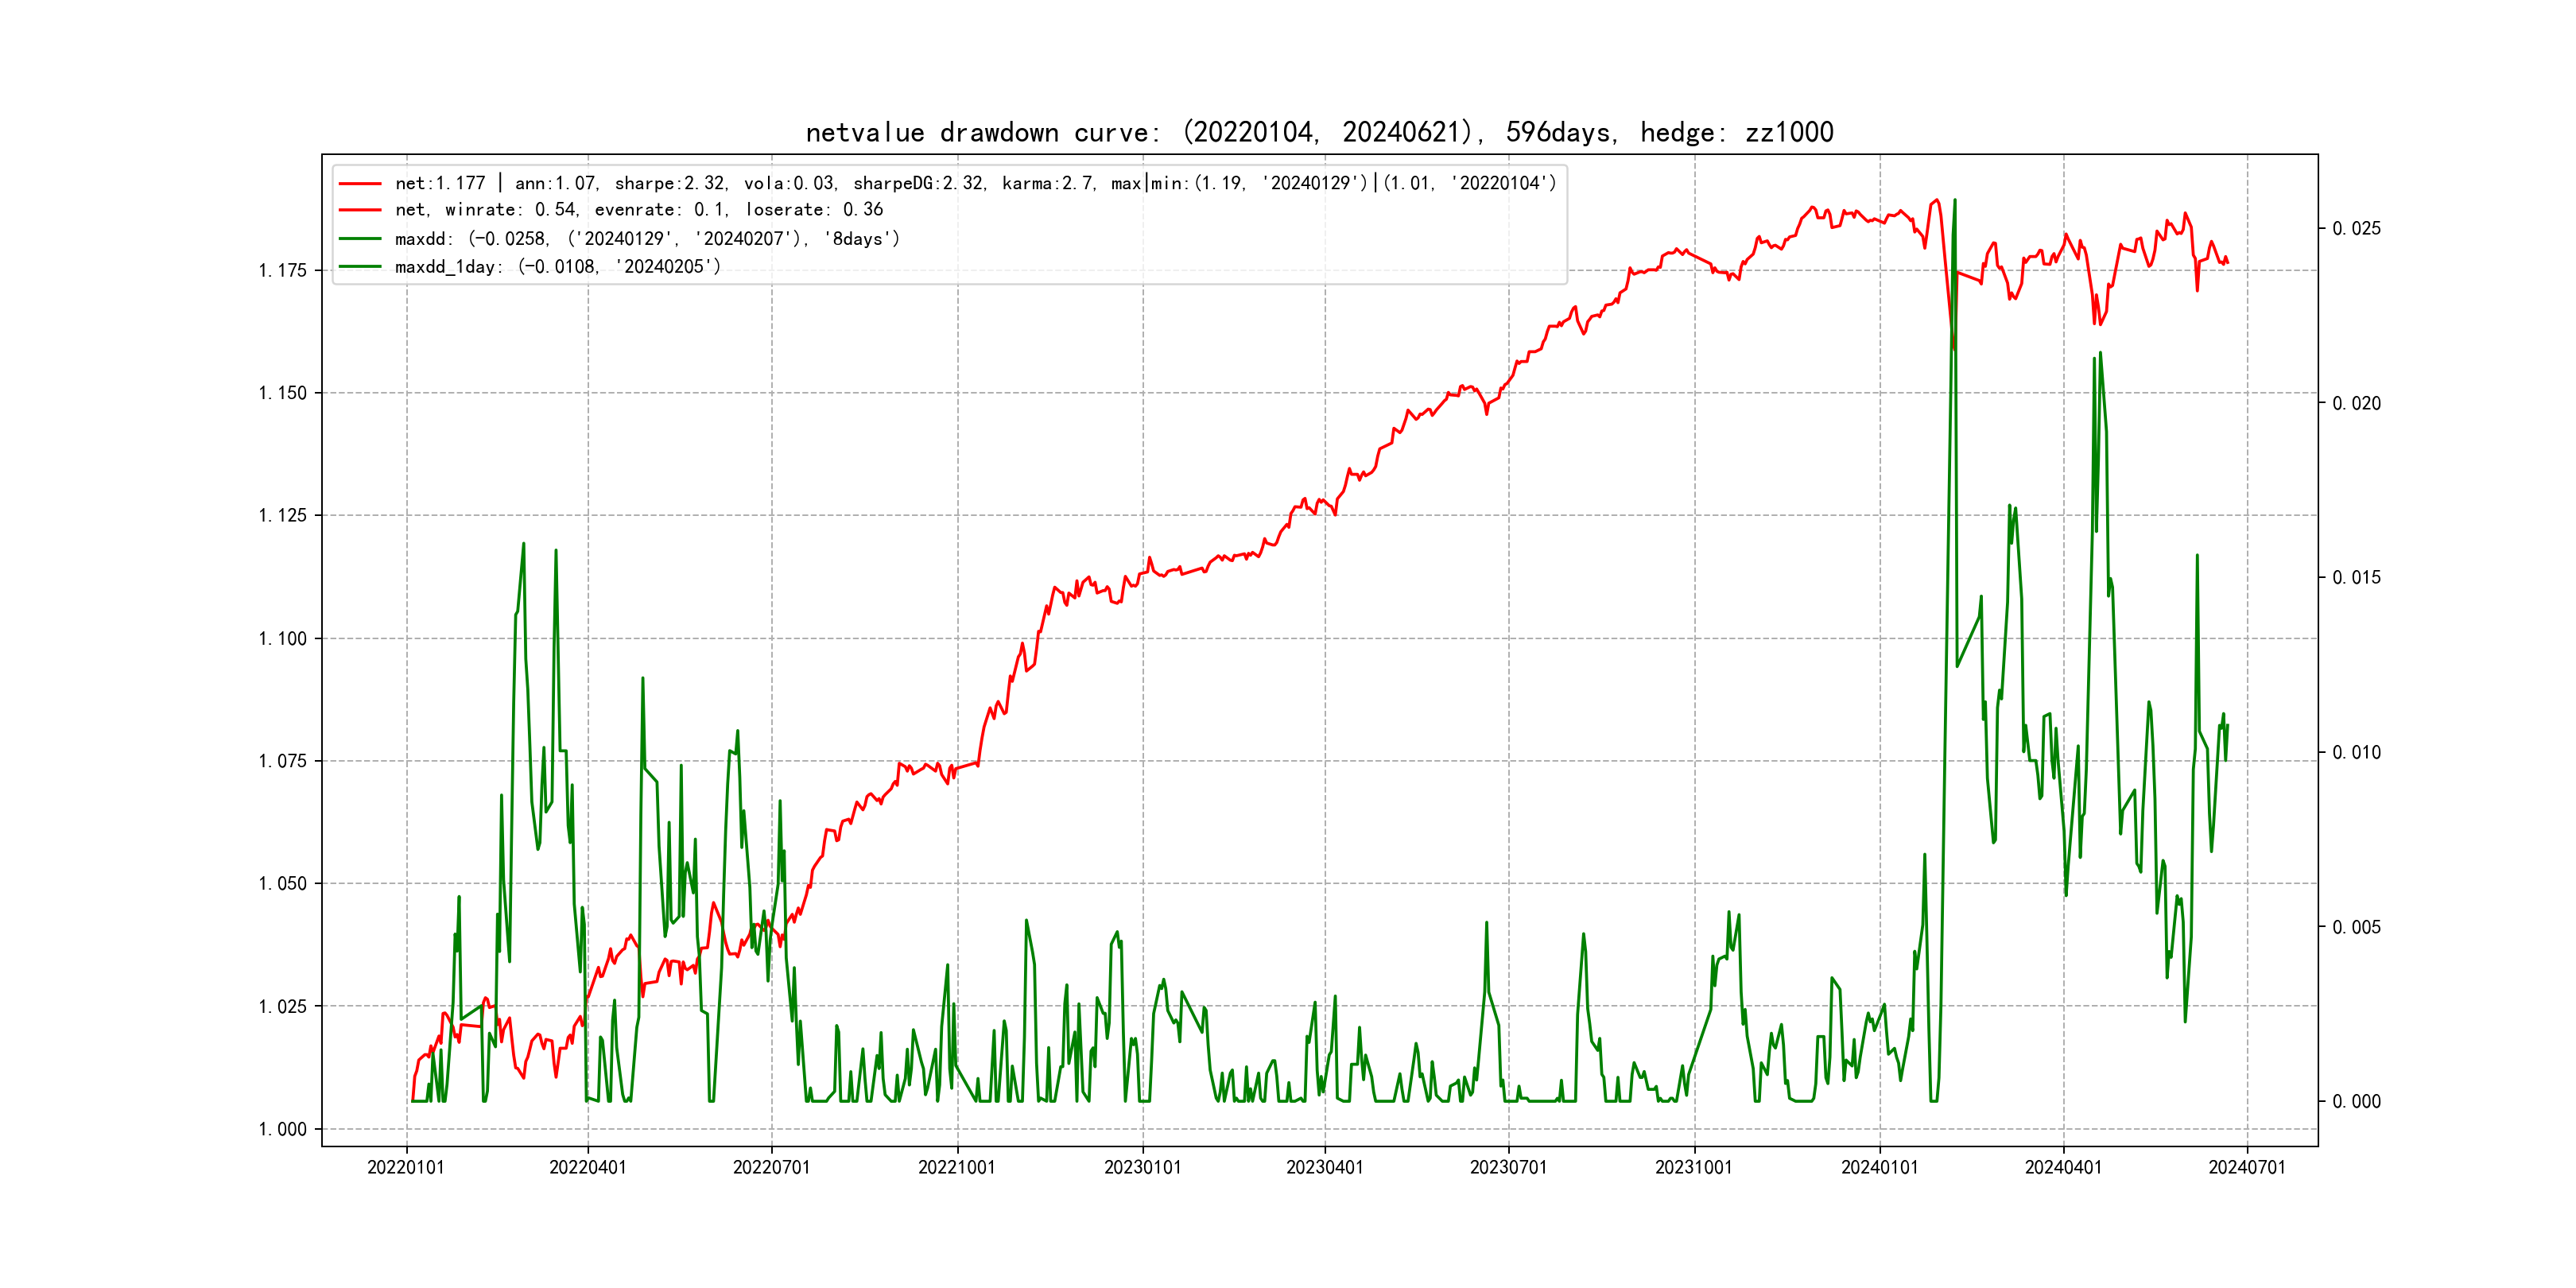Click the 20240701 x-axis tick label
The height and width of the screenshot is (1288, 2576).
[2247, 1167]
